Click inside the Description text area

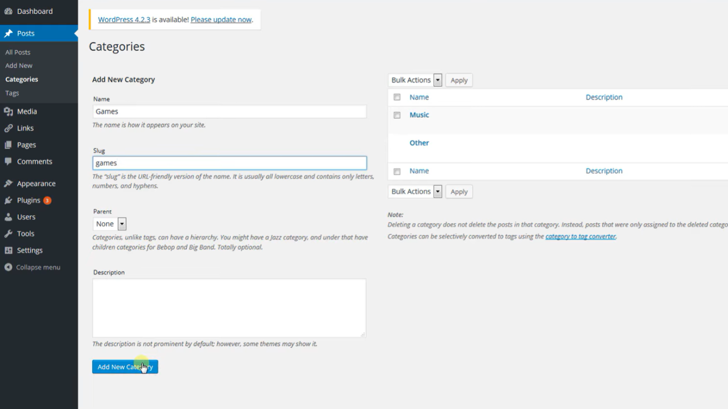pyautogui.click(x=229, y=308)
